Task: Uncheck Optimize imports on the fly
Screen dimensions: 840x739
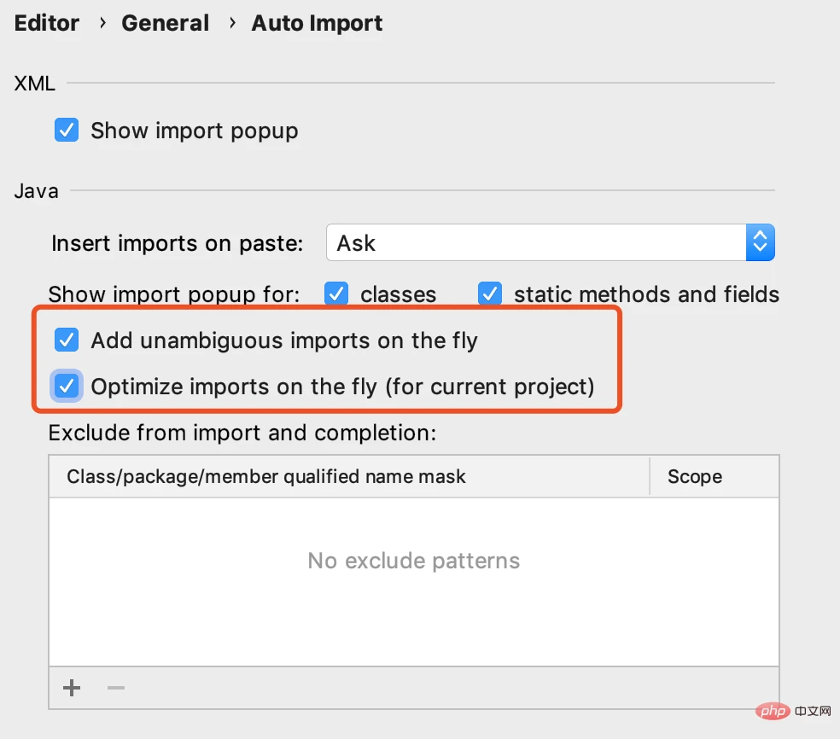Action: click(x=67, y=386)
